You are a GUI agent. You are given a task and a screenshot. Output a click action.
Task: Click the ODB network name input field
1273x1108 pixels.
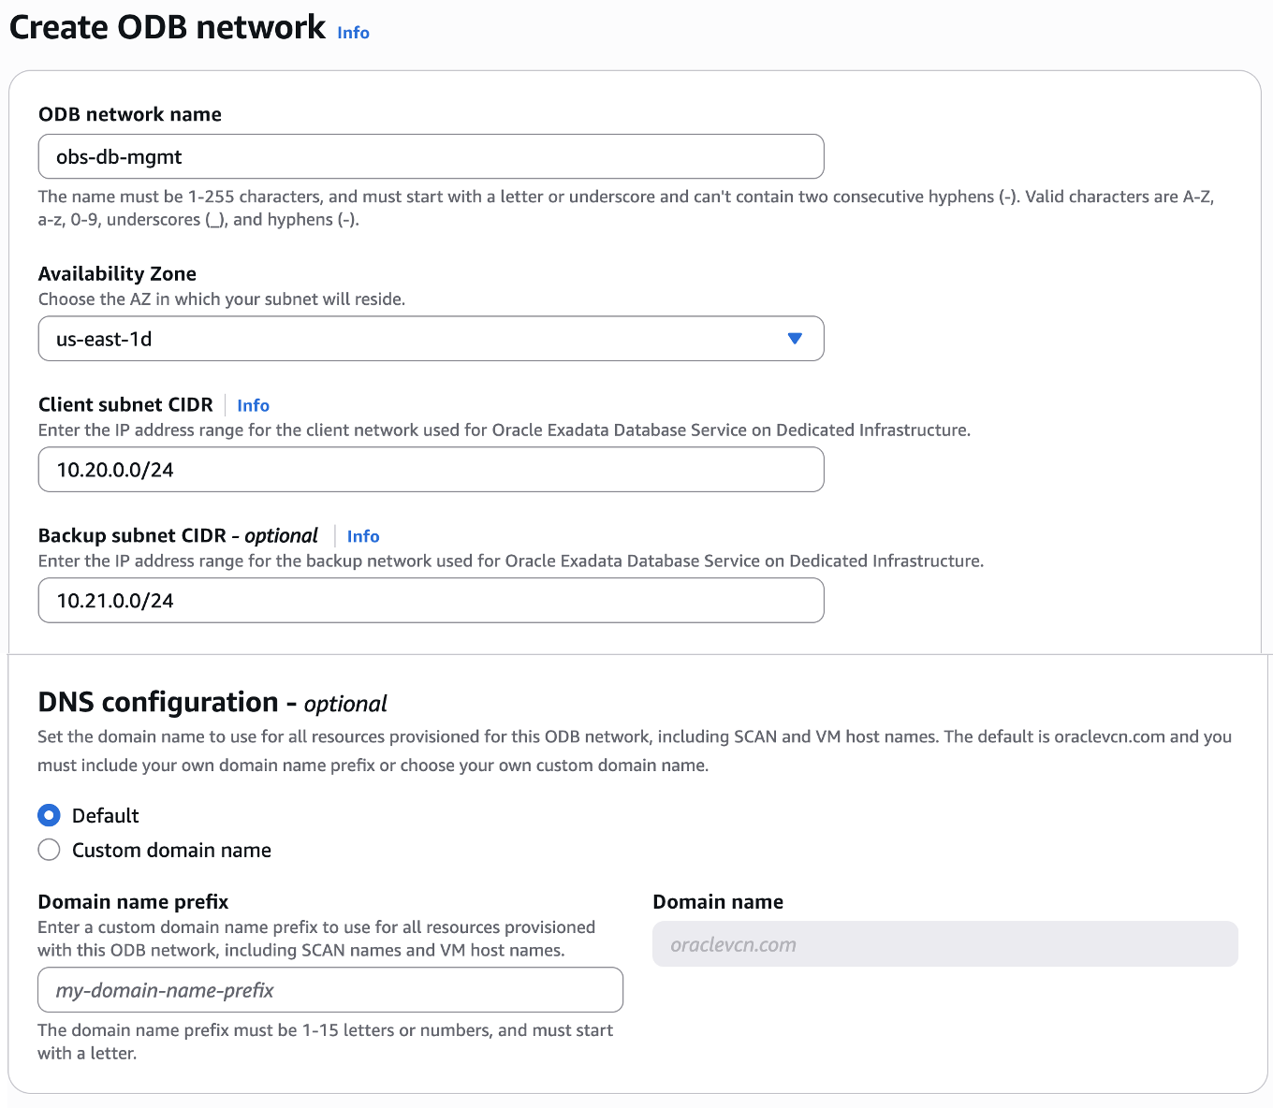(431, 156)
